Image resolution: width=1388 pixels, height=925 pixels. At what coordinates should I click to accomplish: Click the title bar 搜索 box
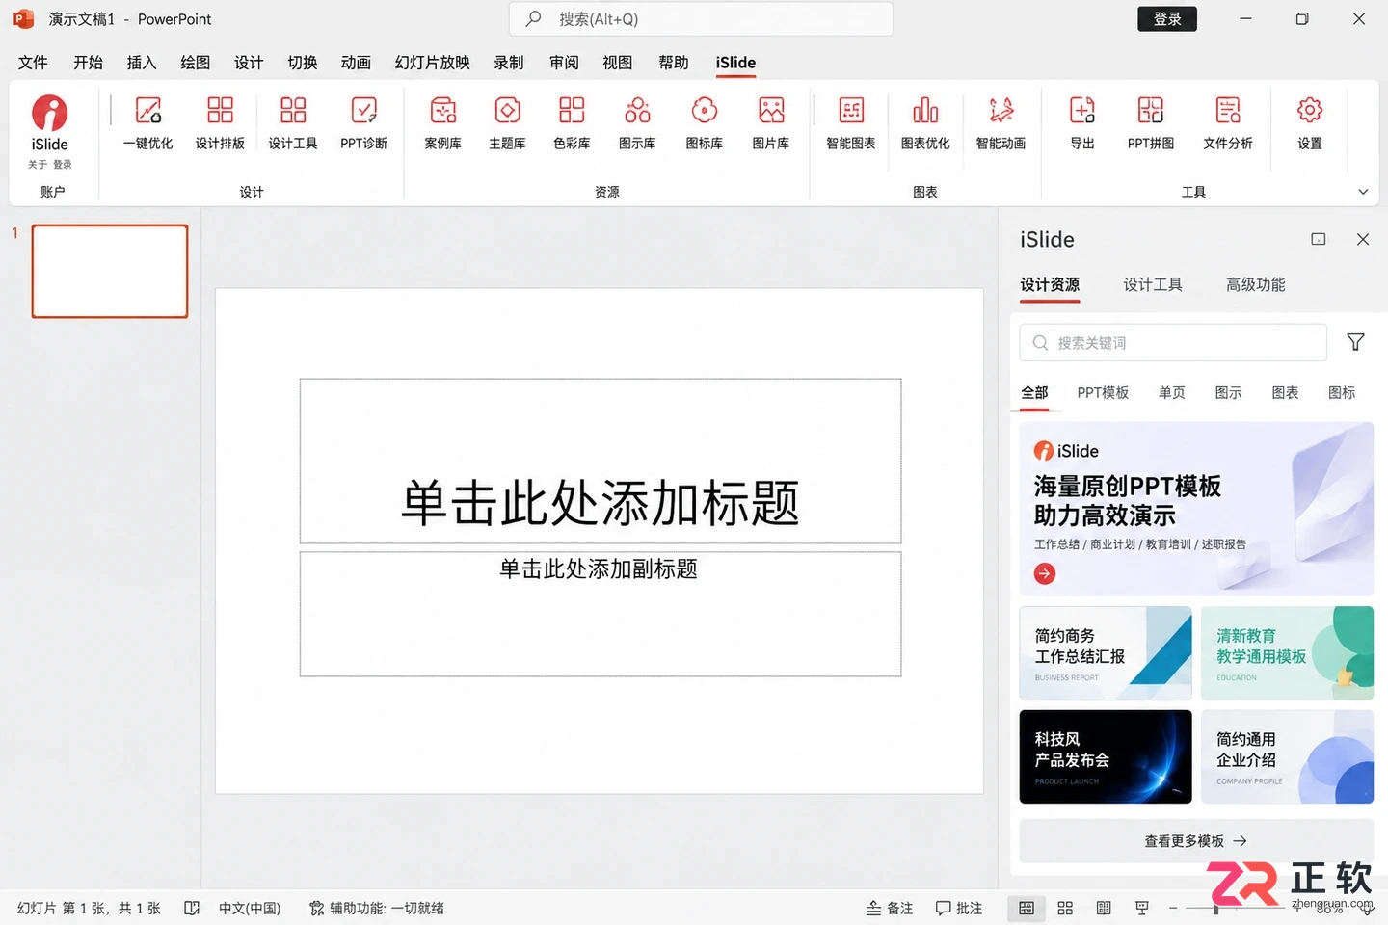701,19
